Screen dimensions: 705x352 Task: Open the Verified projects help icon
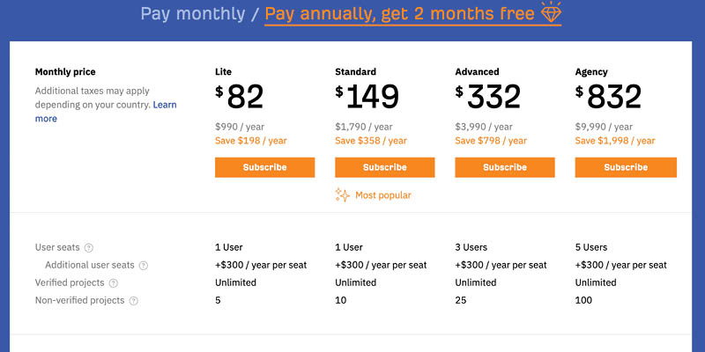114,283
